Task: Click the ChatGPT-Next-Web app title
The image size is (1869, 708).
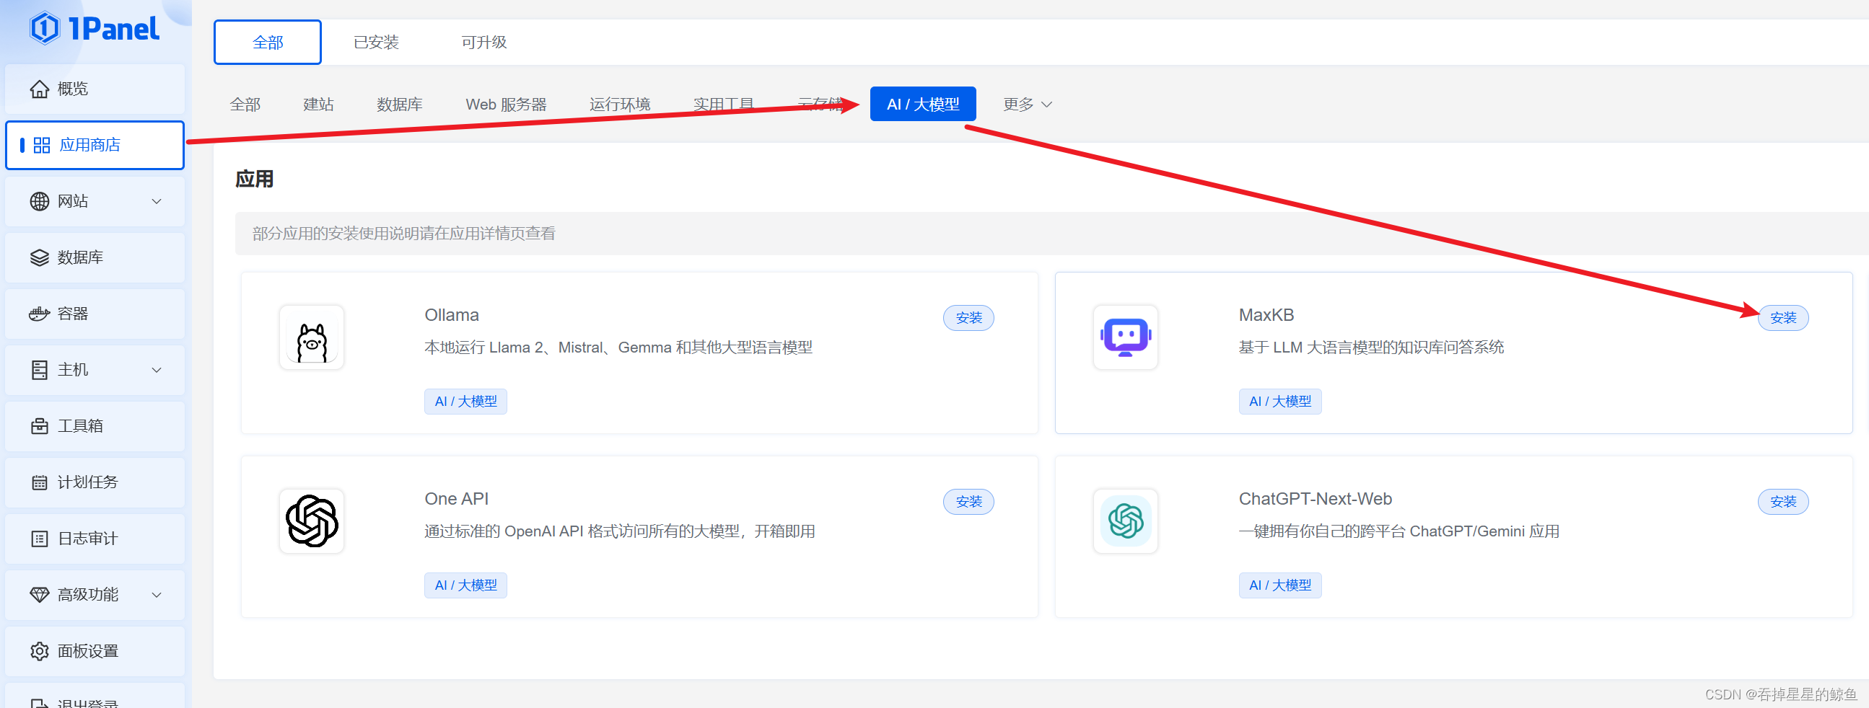Action: (x=1315, y=500)
